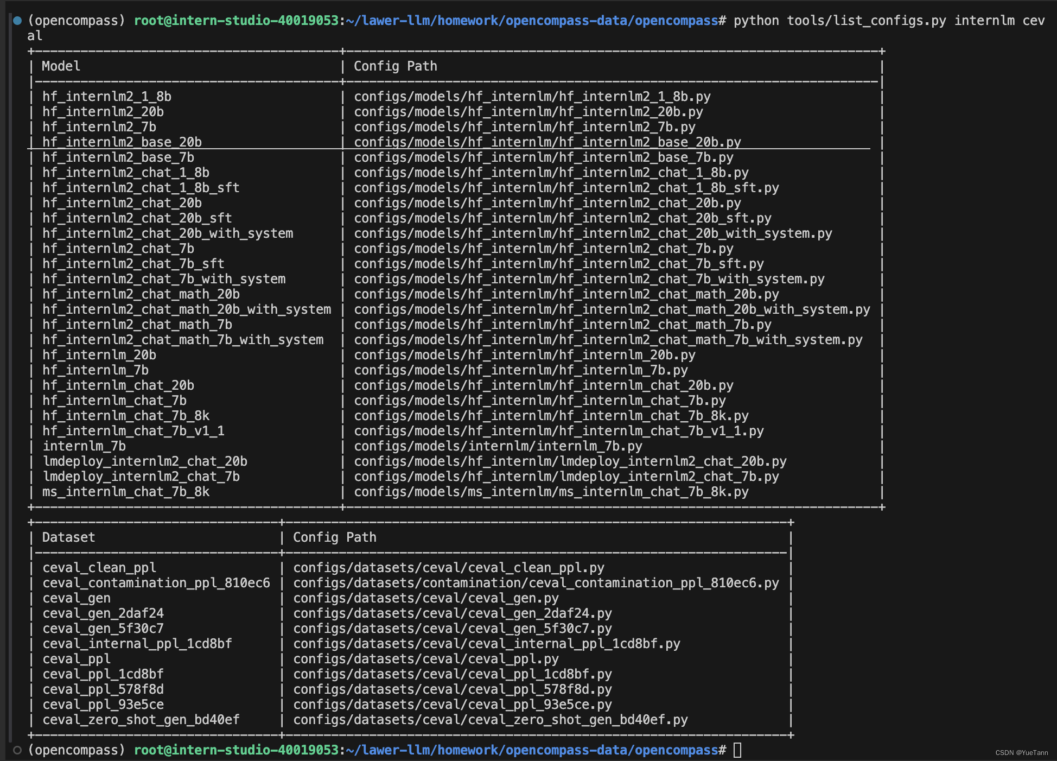
Task: Click model name 'ms_internlm_chat_7b_8k'
Action: 126,492
